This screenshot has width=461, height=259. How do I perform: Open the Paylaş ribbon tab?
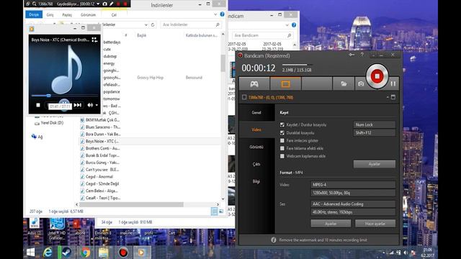pyautogui.click(x=67, y=14)
